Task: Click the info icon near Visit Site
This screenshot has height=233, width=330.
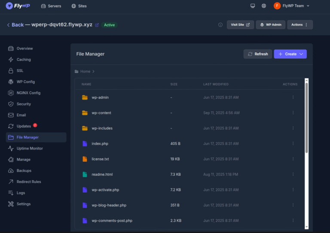Action: (x=220, y=25)
